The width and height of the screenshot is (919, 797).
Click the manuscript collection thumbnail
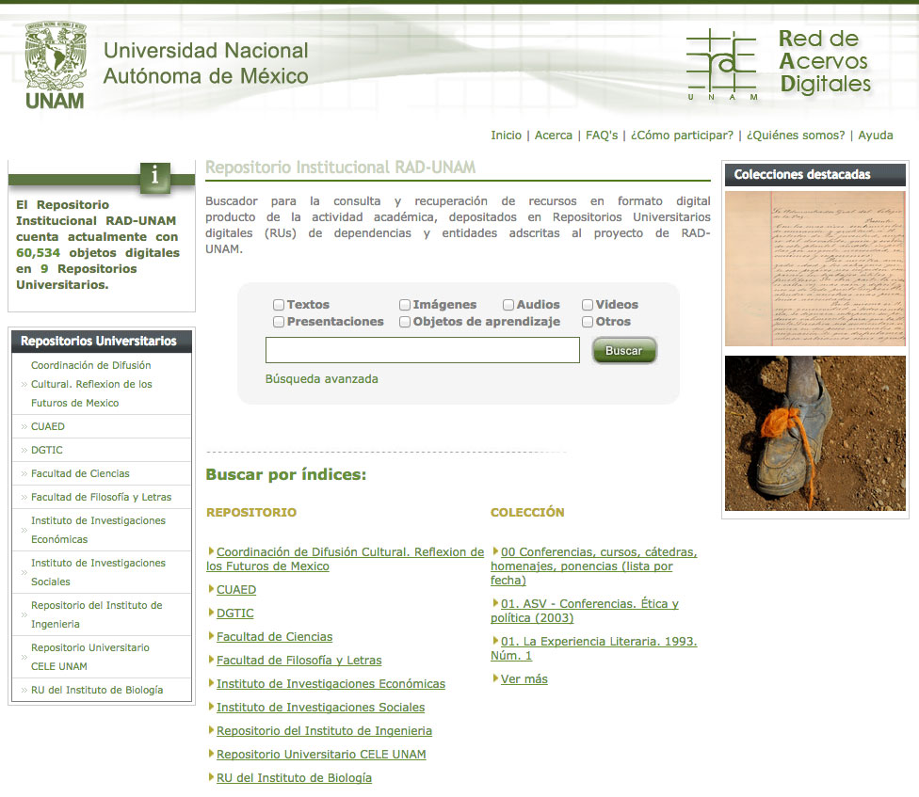(x=815, y=269)
